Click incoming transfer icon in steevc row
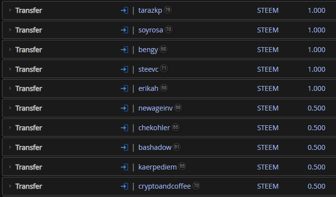The height and width of the screenshot is (197, 336). [x=124, y=69]
